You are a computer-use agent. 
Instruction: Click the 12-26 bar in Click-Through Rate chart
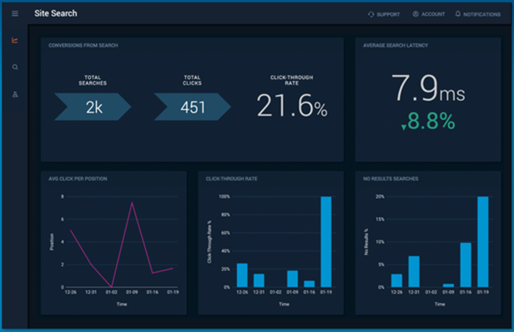click(242, 275)
